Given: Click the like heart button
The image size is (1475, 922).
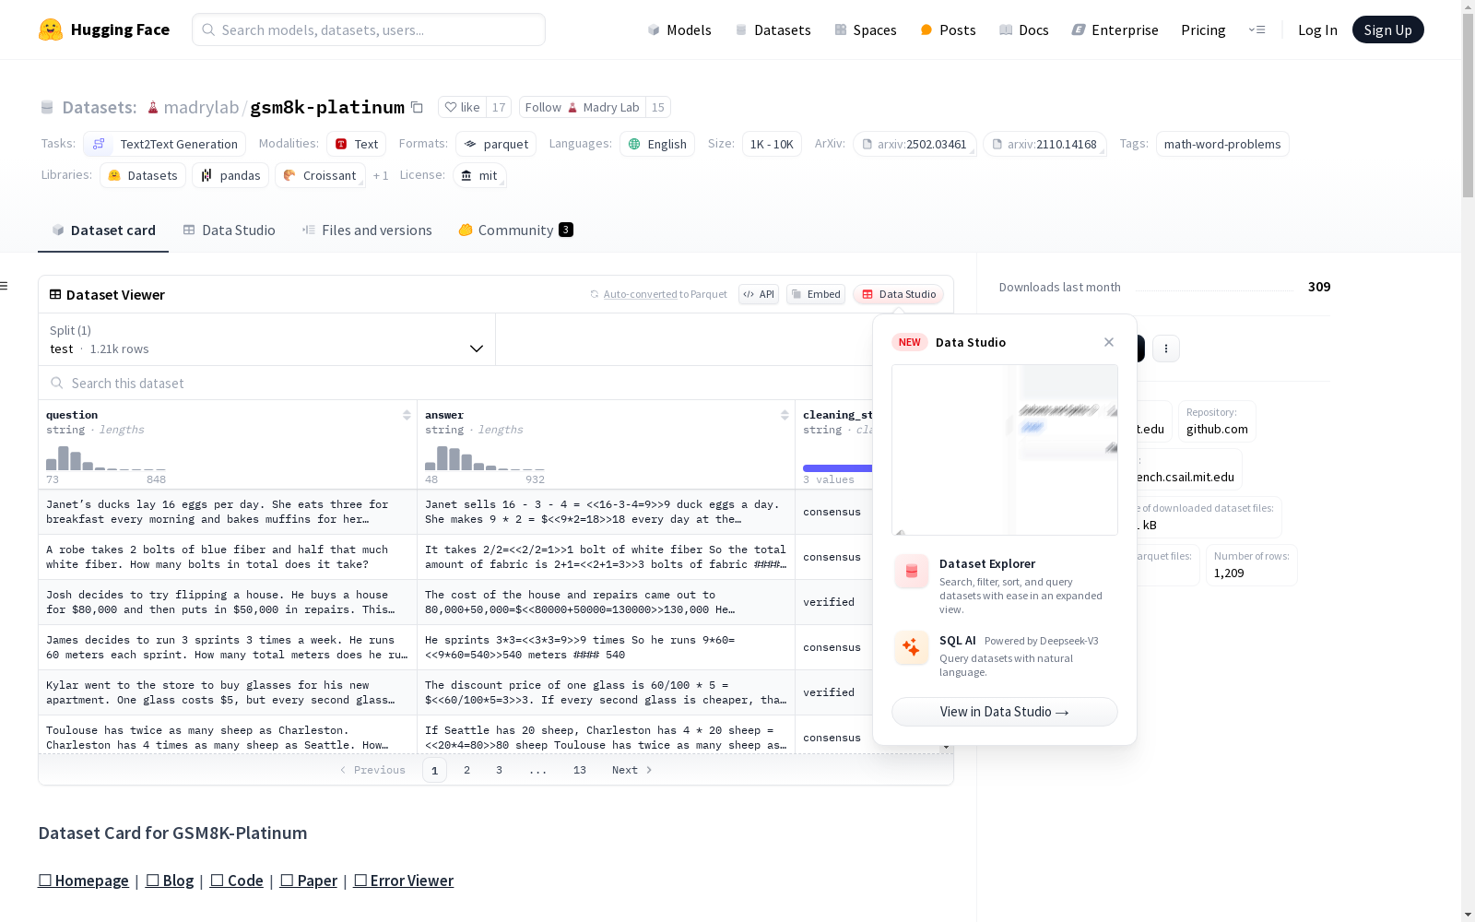Looking at the screenshot, I should (x=462, y=107).
